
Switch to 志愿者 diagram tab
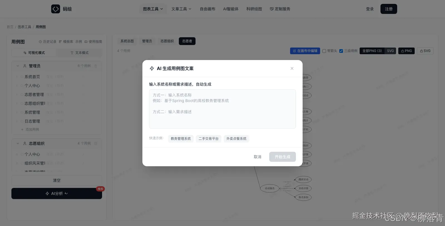pyautogui.click(x=187, y=41)
